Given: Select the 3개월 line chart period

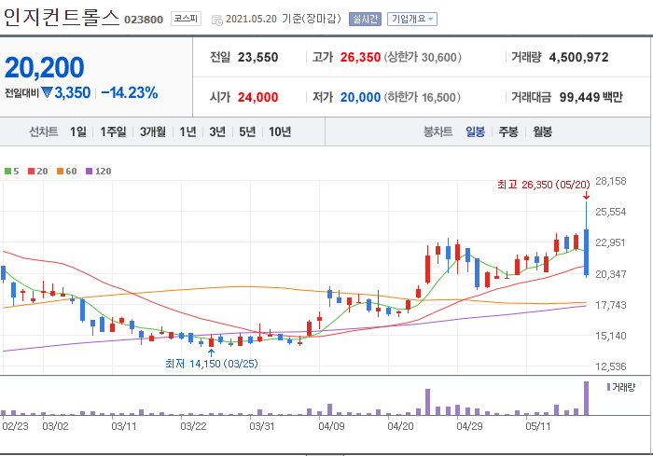Looking at the screenshot, I should point(152,132).
